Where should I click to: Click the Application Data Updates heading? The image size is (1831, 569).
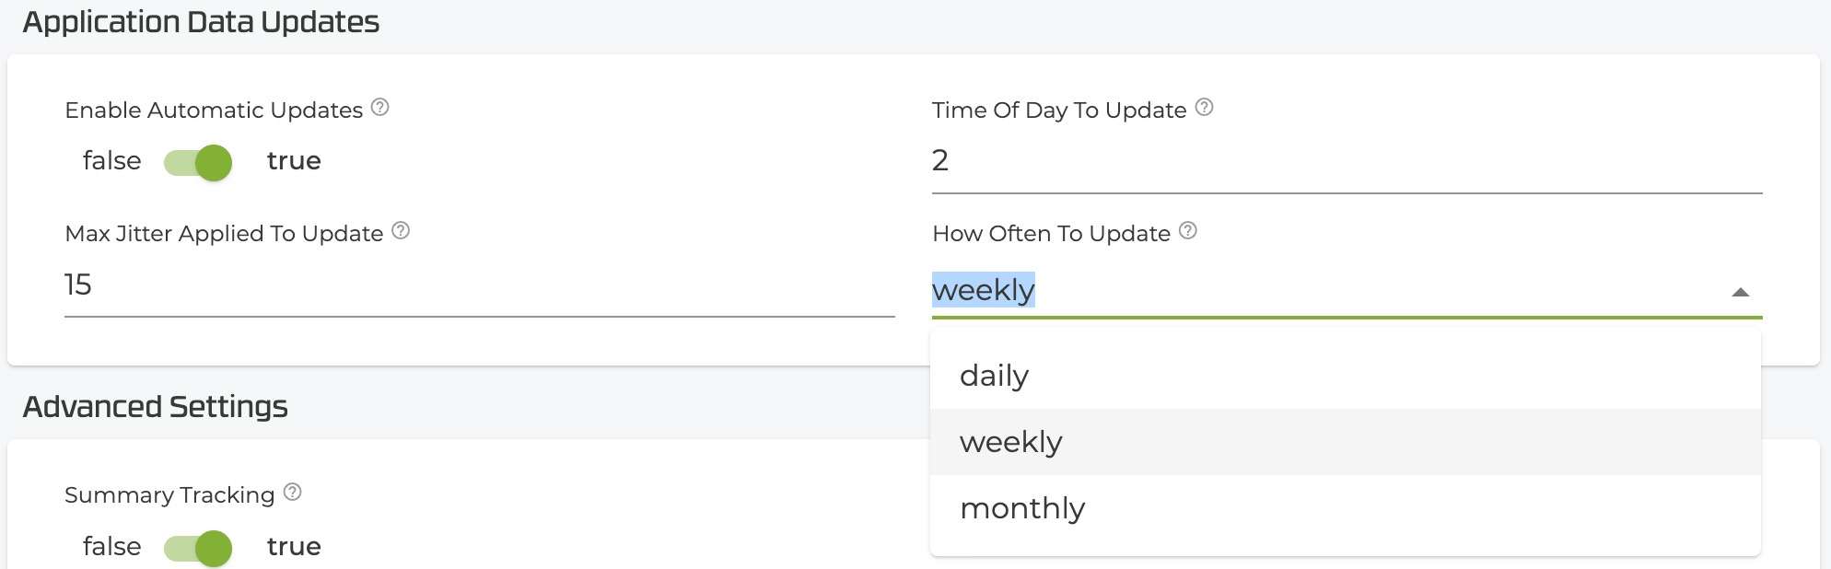(201, 22)
